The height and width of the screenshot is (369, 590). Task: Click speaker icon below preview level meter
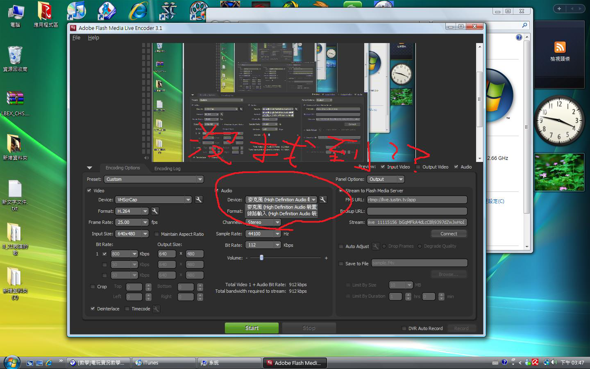147,158
